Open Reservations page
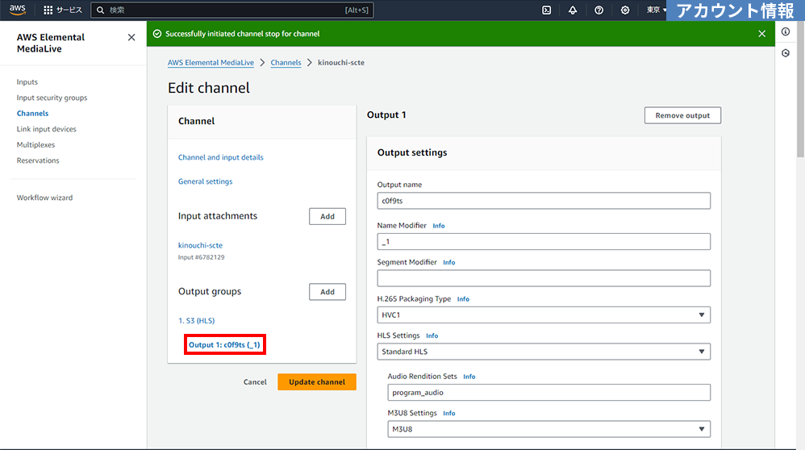The image size is (805, 450). tap(38, 160)
